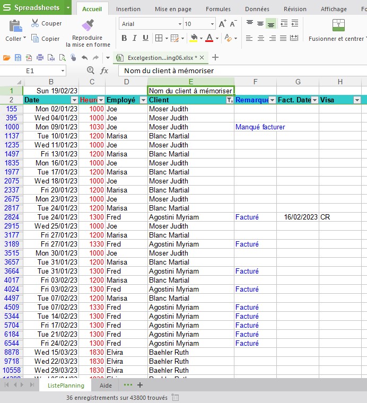367x403 pixels.
Task: Click the undo arrow in quick toolbar
Action: pos(84,58)
